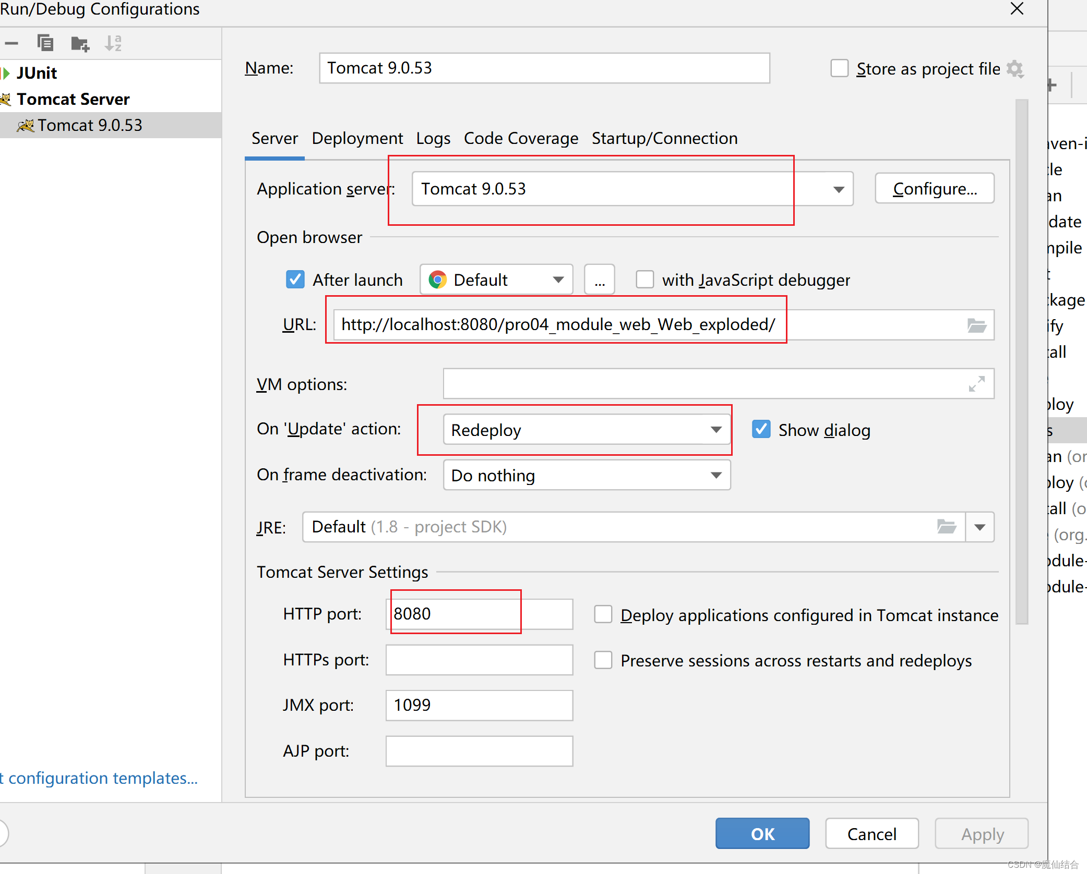Image resolution: width=1087 pixels, height=874 pixels.
Task: Click the folder browse icon in JRE field
Action: [946, 527]
